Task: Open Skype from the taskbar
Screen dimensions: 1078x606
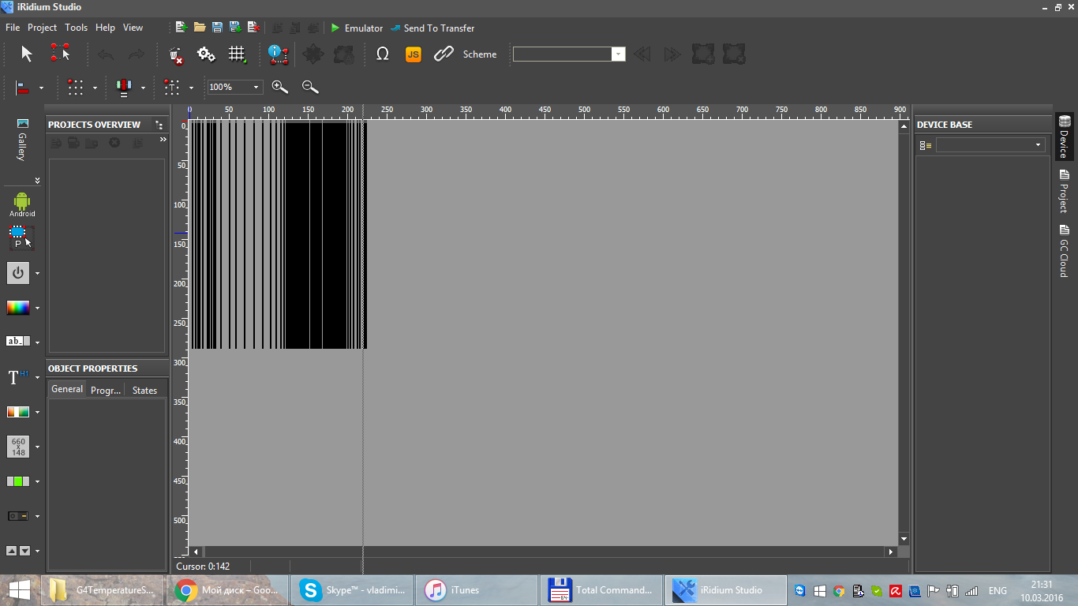Action: point(352,590)
